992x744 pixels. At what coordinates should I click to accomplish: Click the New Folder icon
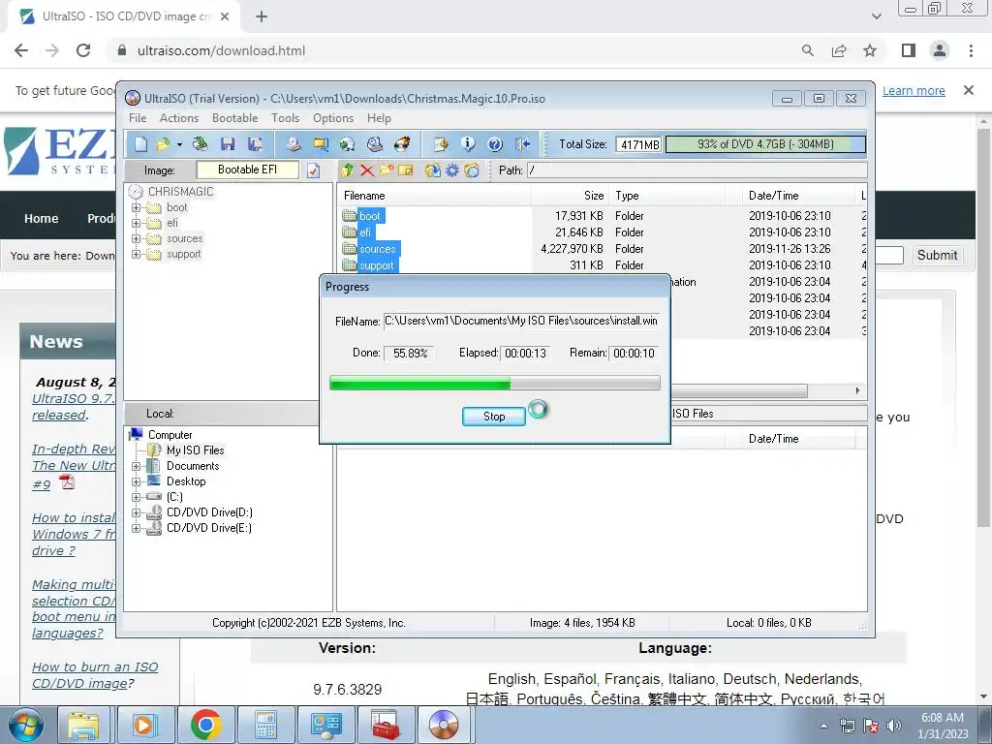point(387,170)
